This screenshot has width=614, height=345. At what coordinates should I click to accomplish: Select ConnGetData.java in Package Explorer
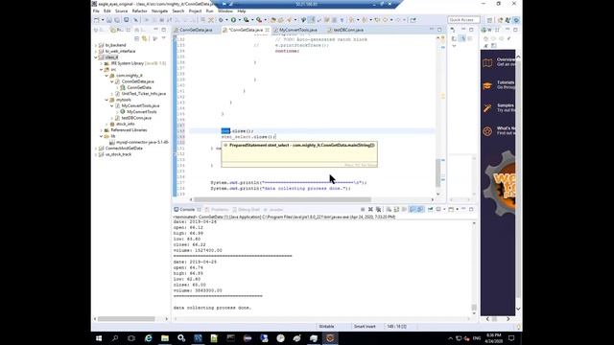click(x=137, y=81)
